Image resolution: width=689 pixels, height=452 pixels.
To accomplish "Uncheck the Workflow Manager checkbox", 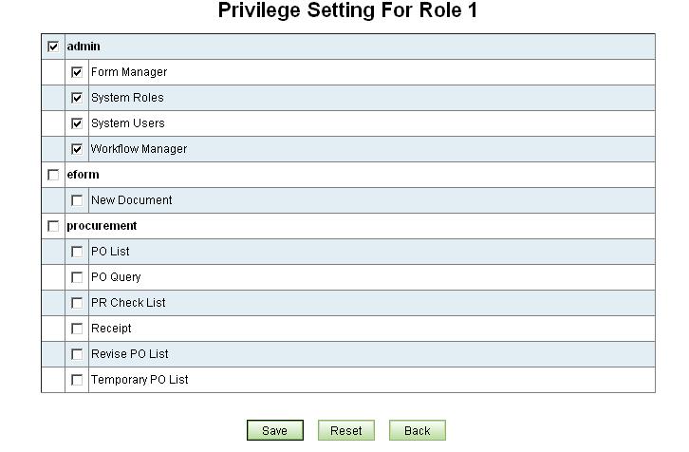I will (x=77, y=149).
